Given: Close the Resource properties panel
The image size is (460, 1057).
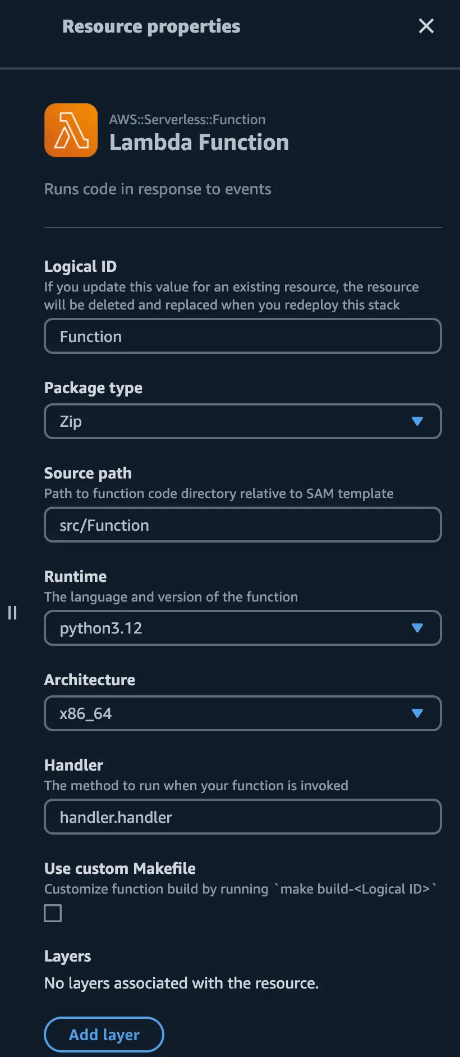Looking at the screenshot, I should 426,26.
